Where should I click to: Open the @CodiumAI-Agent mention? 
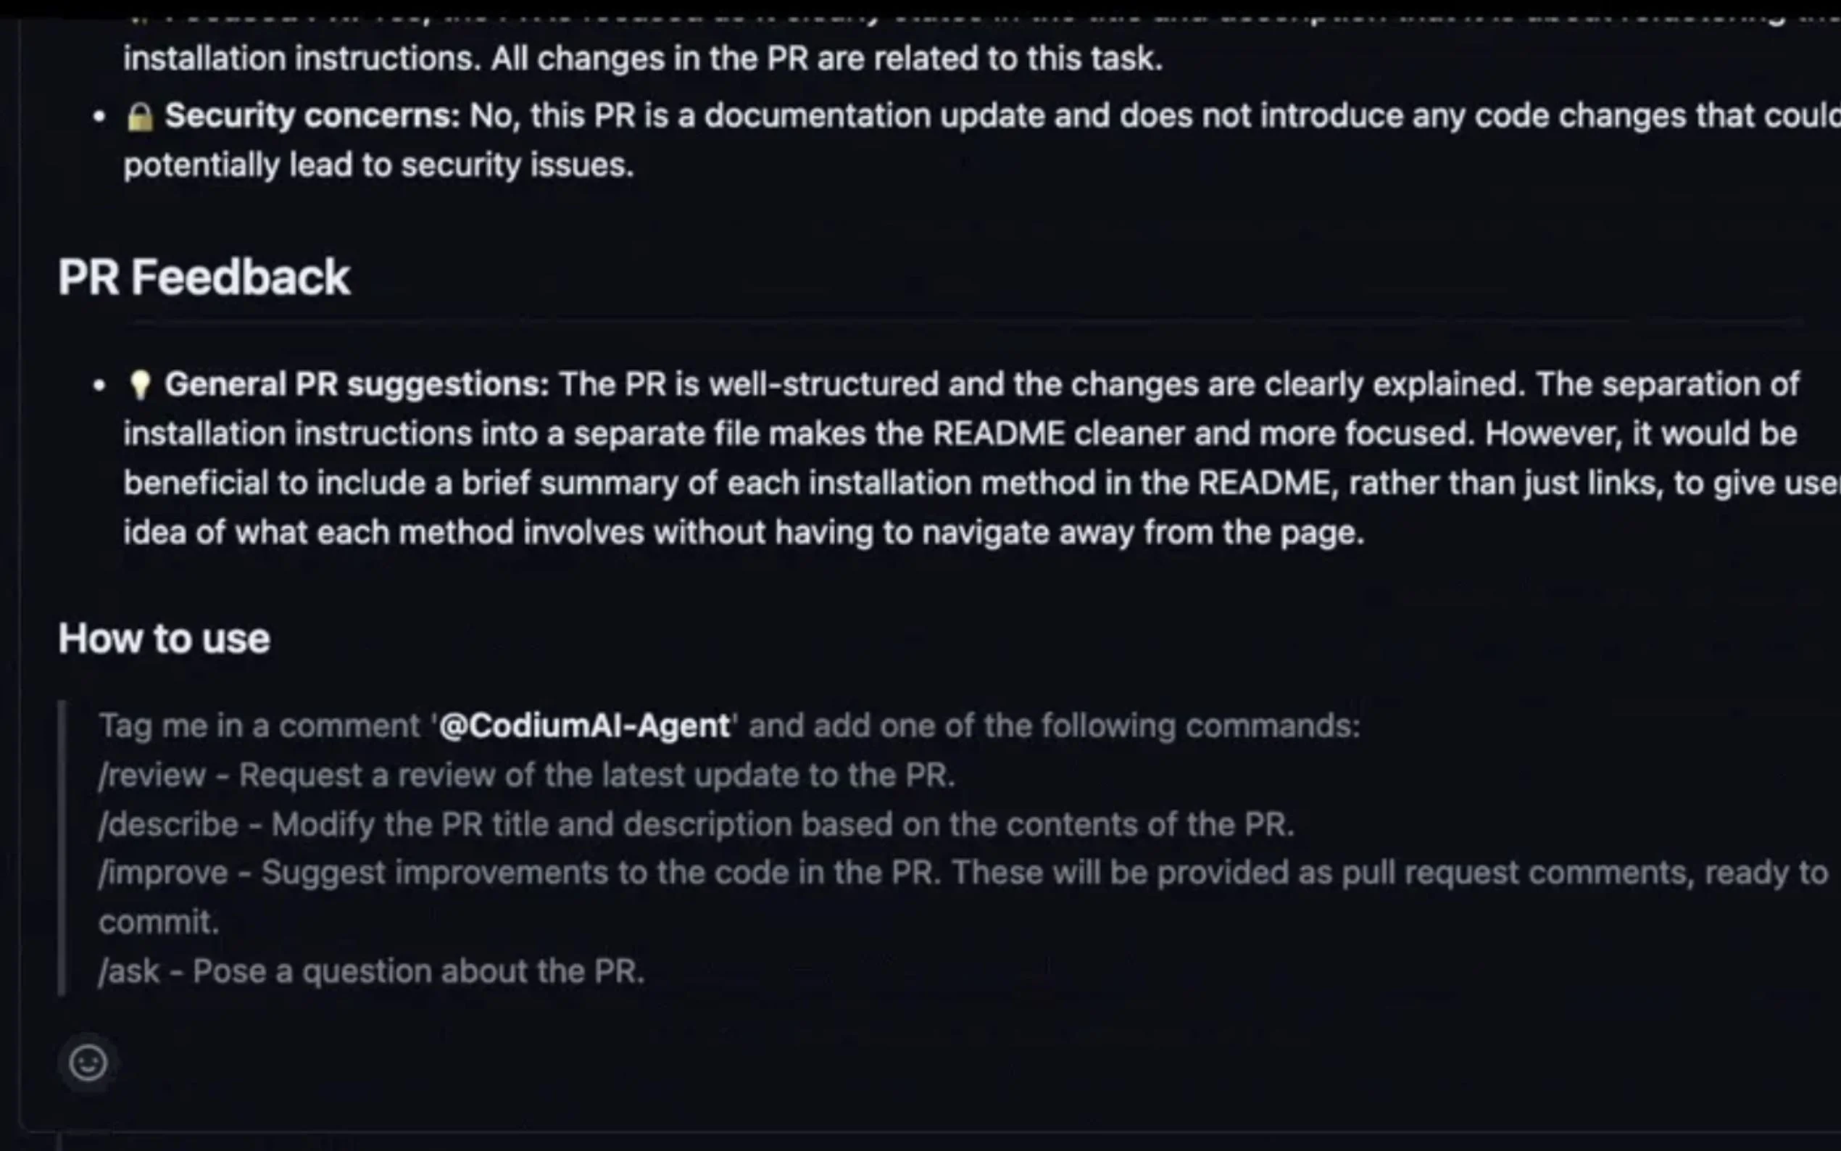(584, 726)
